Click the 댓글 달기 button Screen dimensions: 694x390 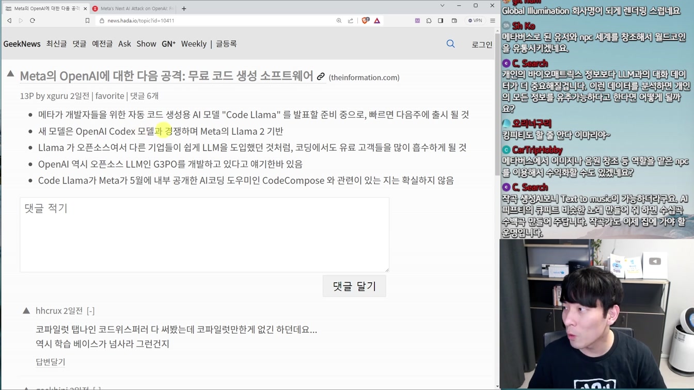(354, 286)
